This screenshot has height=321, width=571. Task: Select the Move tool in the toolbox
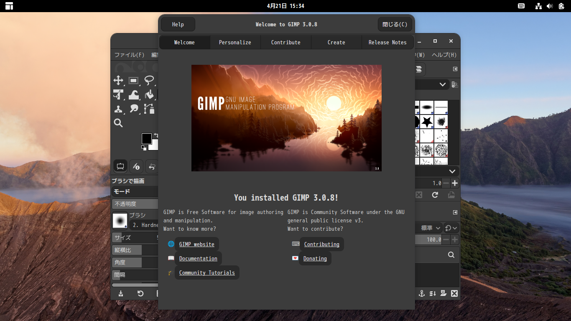click(118, 81)
